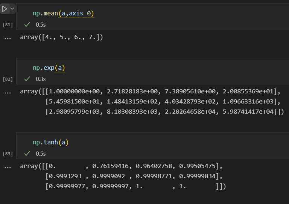The width and height of the screenshot is (289, 204).
Task: Click value 4.03428793e+02 in exp output
Action: [x=190, y=101]
